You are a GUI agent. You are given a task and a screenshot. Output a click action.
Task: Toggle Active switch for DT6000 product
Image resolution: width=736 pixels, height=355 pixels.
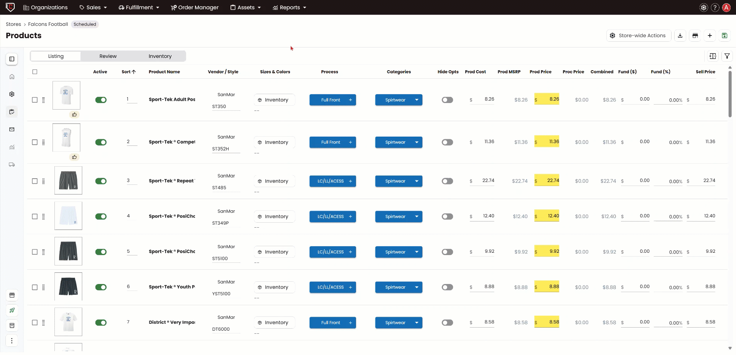click(x=101, y=323)
